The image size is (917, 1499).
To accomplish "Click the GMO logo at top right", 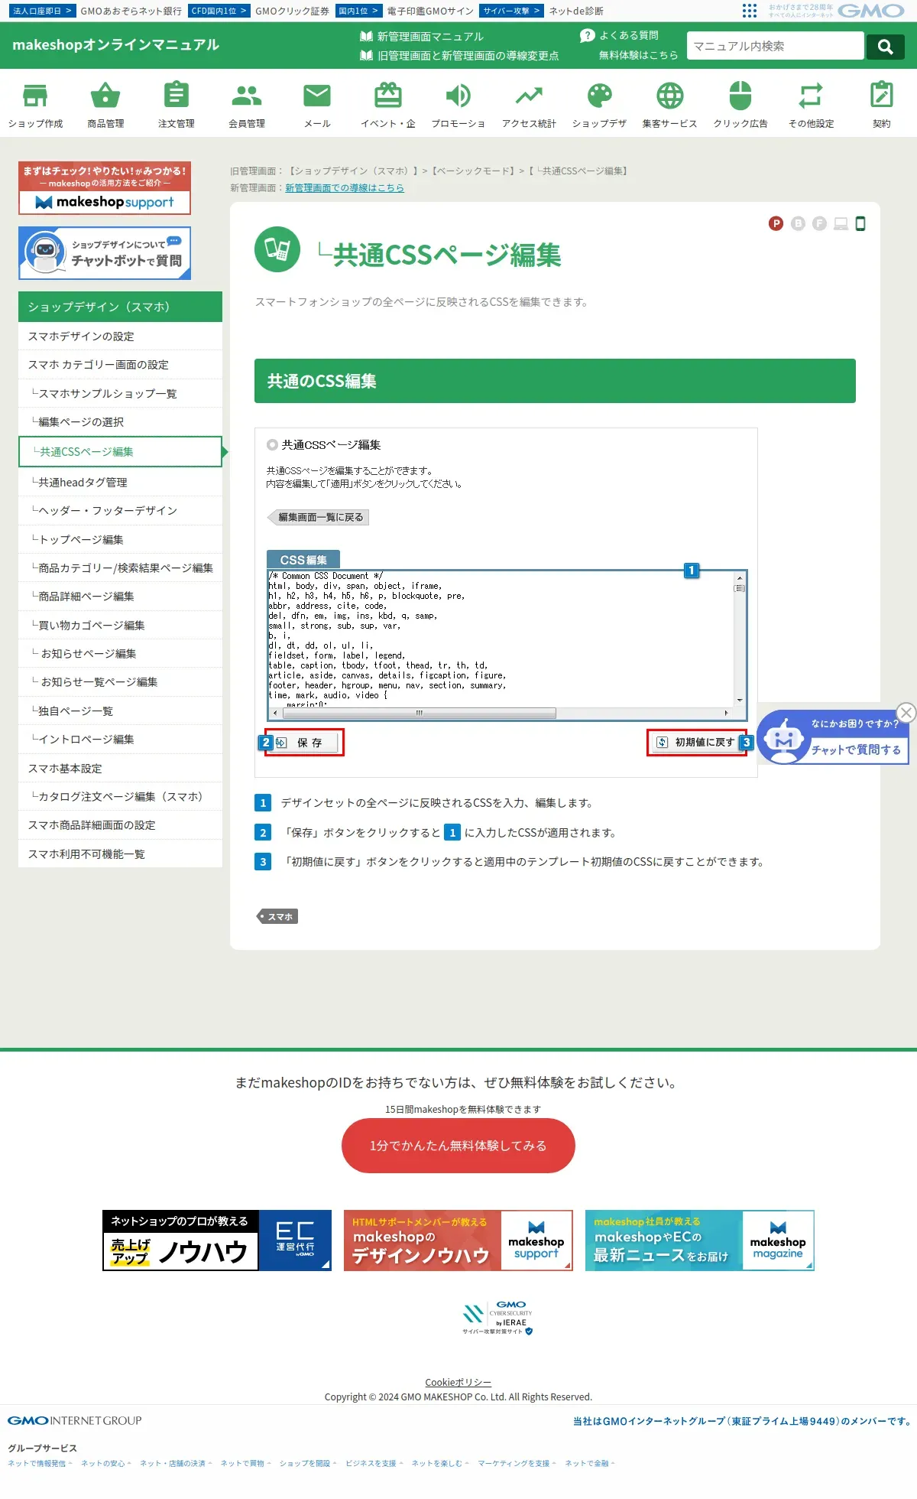I will [871, 11].
